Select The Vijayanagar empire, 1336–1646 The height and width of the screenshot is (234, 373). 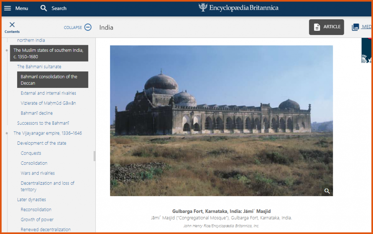[x=48, y=133]
